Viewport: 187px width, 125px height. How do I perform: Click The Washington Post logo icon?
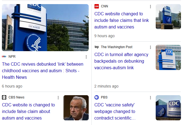pos(97,47)
